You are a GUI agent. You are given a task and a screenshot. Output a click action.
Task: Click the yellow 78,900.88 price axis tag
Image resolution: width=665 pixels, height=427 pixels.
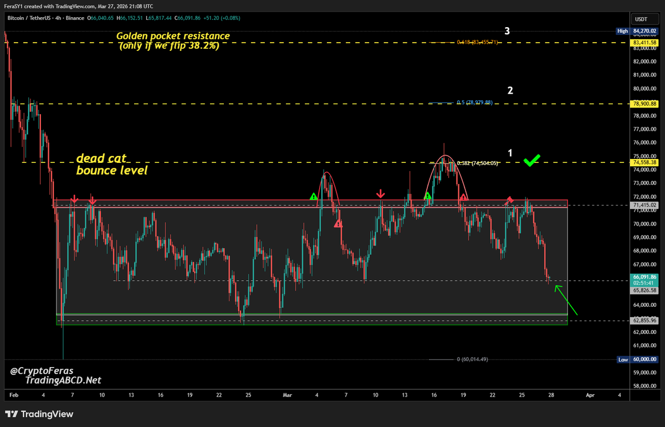646,104
